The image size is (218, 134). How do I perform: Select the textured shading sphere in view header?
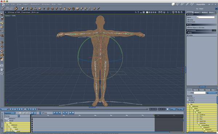[182, 12]
